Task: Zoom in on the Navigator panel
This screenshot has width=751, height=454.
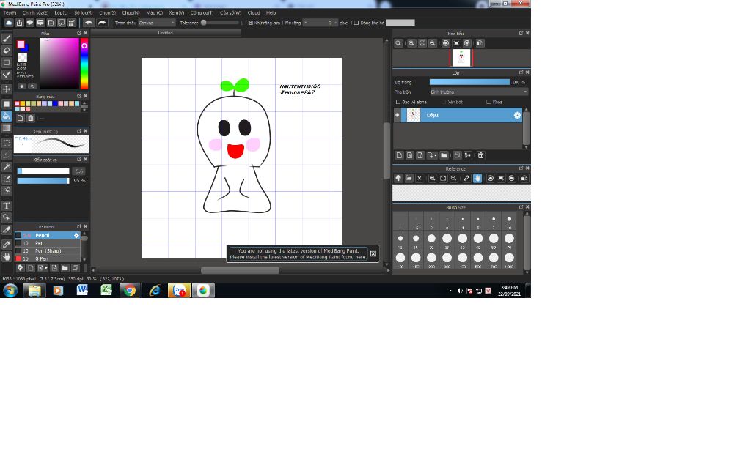Action: (x=411, y=43)
